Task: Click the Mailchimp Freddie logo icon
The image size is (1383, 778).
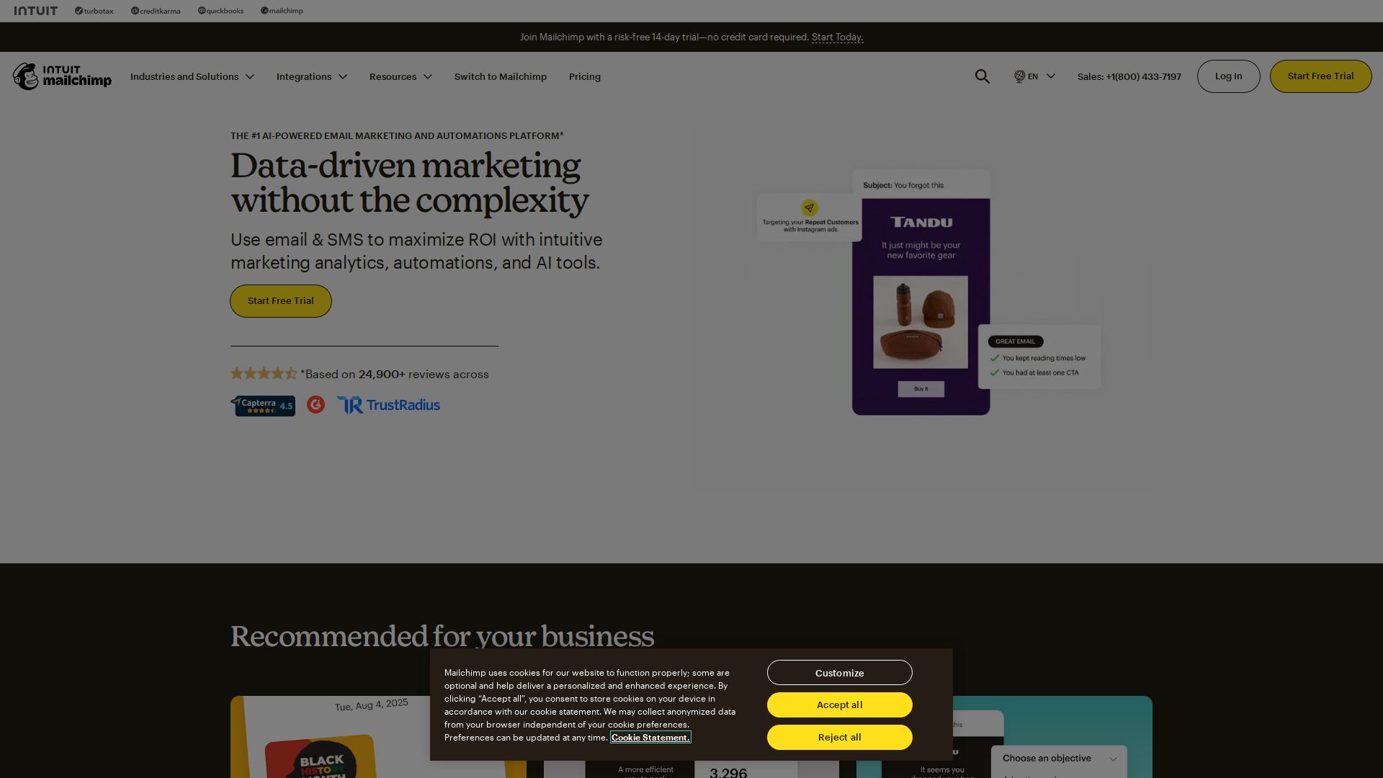Action: (25, 76)
